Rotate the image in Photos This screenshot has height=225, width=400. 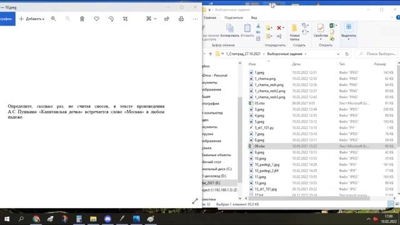[x=111, y=19]
